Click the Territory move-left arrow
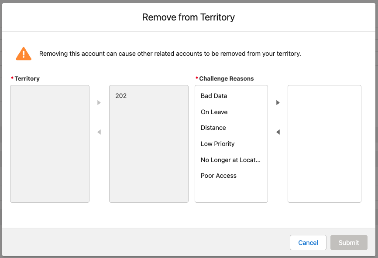 pyautogui.click(x=99, y=132)
